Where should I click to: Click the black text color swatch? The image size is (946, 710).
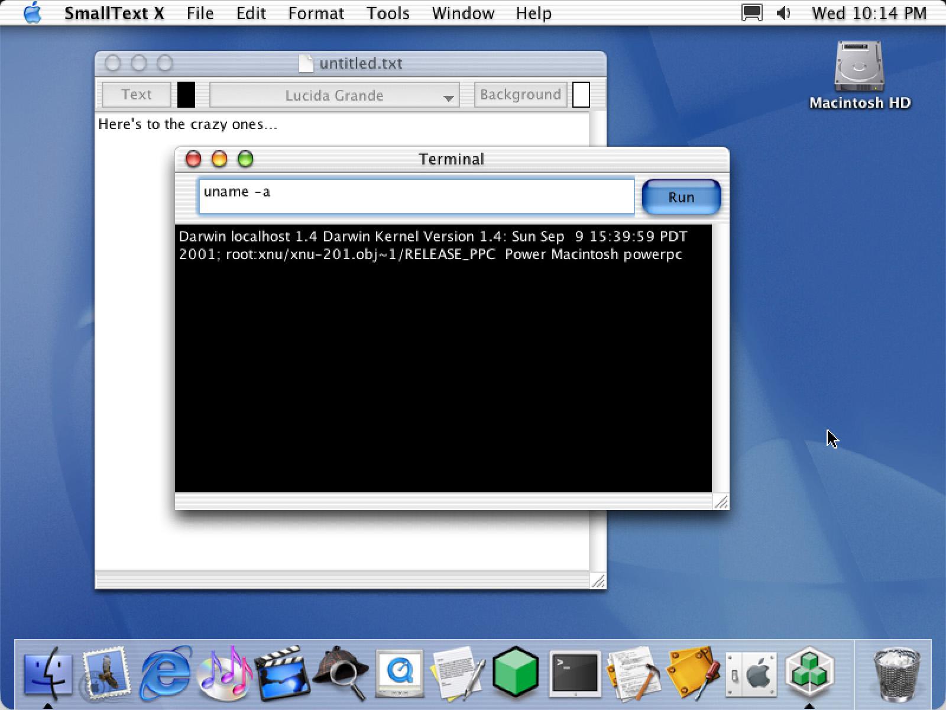coord(186,95)
